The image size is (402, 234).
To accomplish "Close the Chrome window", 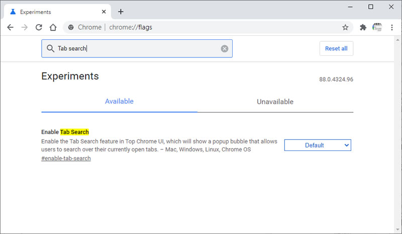I will tap(391, 7).
